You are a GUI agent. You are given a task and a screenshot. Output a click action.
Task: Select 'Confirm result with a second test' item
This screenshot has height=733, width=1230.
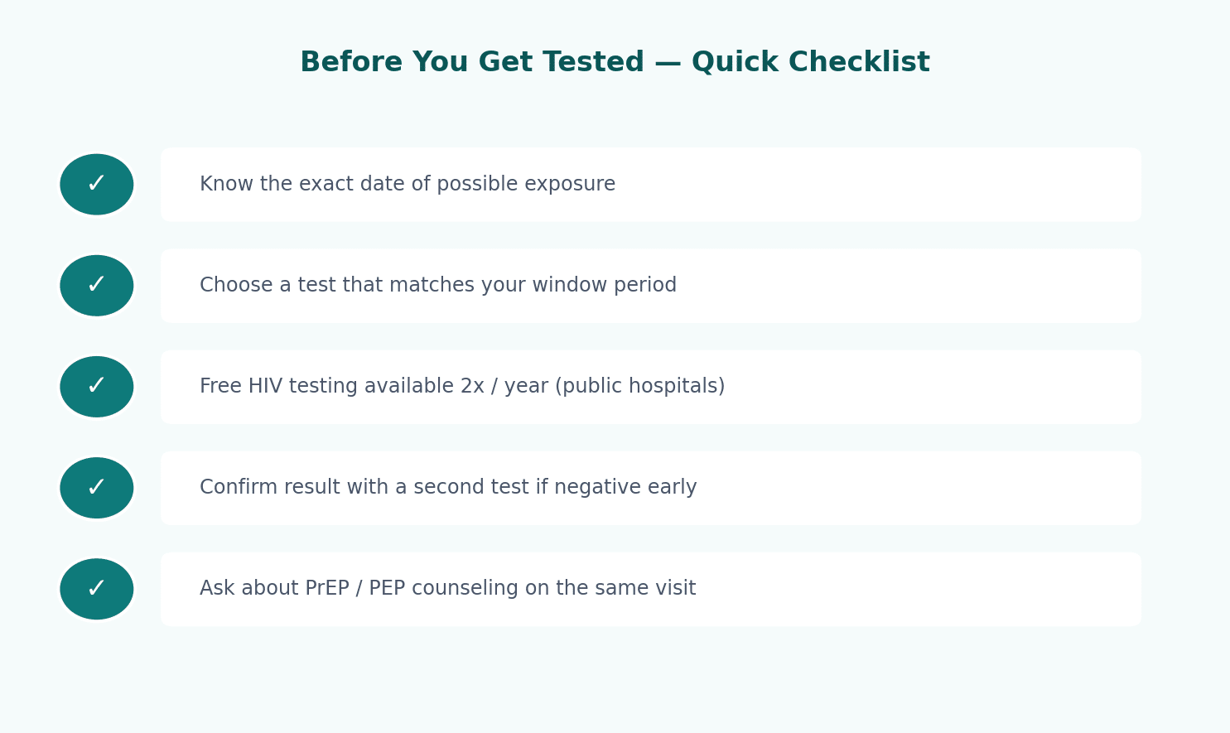pos(651,488)
